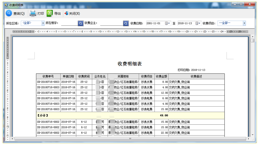Click the 导出 Excel export icon

[49, 13]
